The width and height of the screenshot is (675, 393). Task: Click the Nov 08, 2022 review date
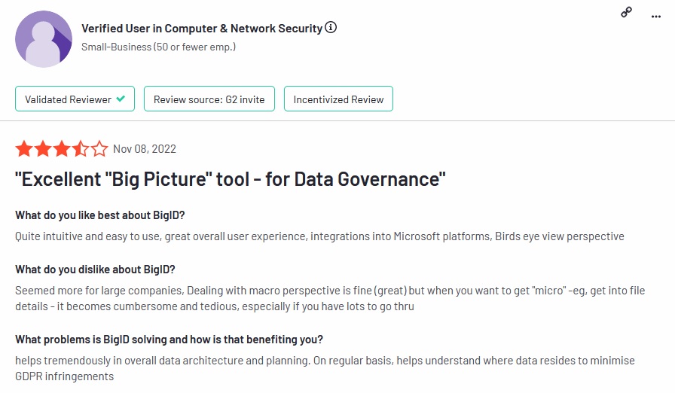[x=145, y=149]
